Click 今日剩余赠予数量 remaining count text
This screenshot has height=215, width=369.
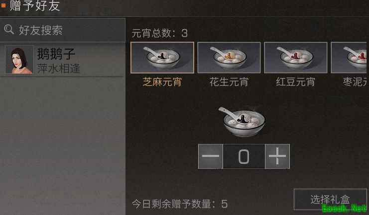180,204
